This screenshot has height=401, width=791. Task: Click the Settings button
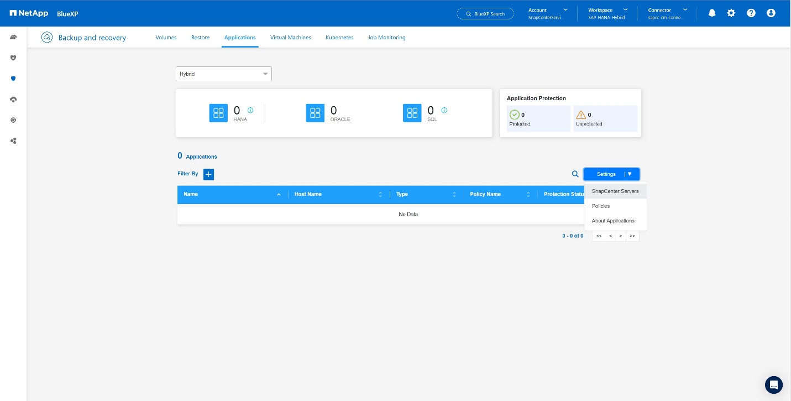tap(606, 174)
